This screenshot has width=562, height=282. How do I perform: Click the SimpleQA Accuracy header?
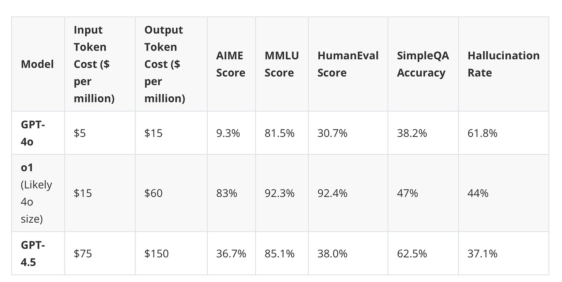[x=423, y=64]
